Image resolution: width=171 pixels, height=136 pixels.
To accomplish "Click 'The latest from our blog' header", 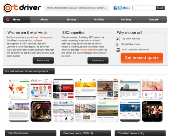I will click(x=140, y=133).
